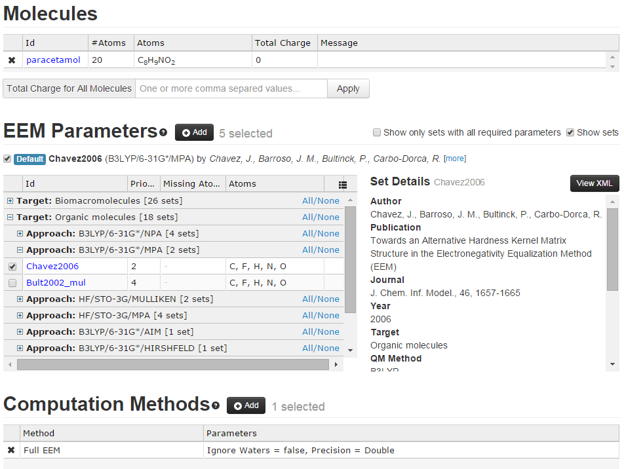The height and width of the screenshot is (469, 624).
Task: Click the Set Details scroll-up arrow
Action: (612, 202)
